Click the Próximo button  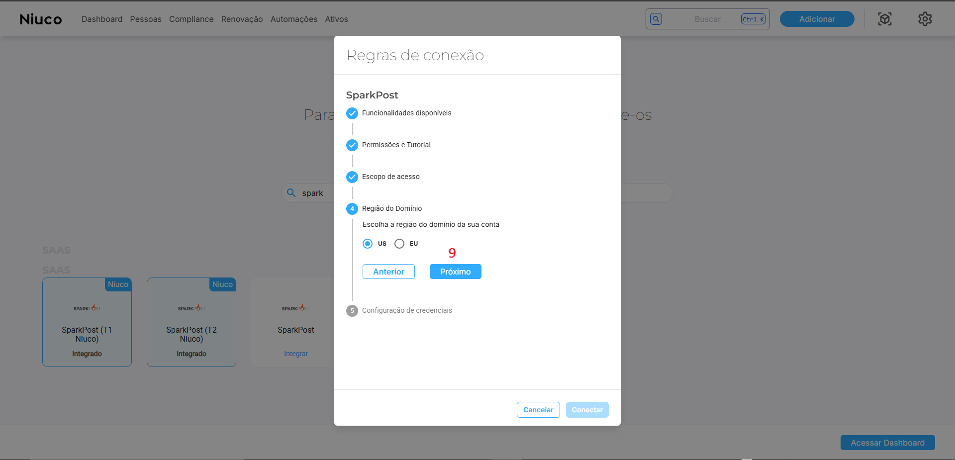[x=456, y=272]
